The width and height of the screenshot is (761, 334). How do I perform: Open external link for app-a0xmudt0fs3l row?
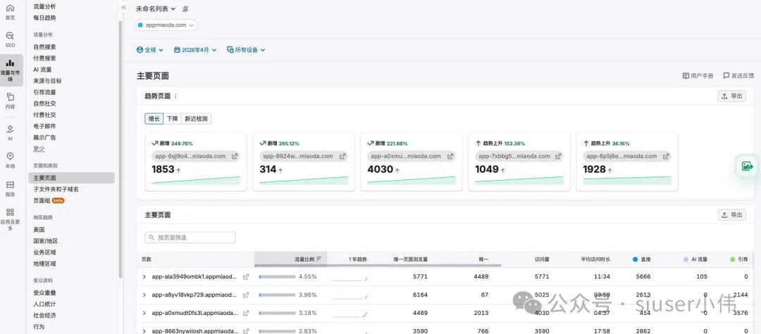pos(246,313)
